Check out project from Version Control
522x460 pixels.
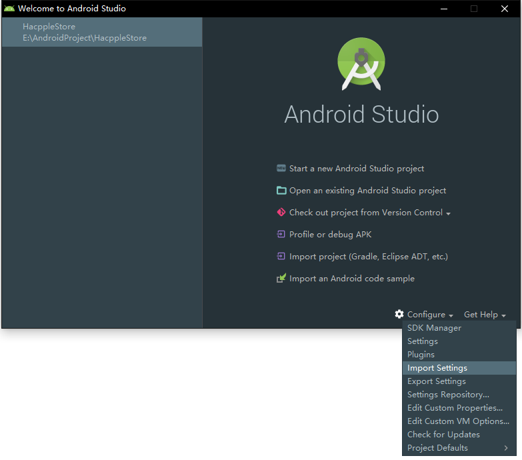pos(366,213)
